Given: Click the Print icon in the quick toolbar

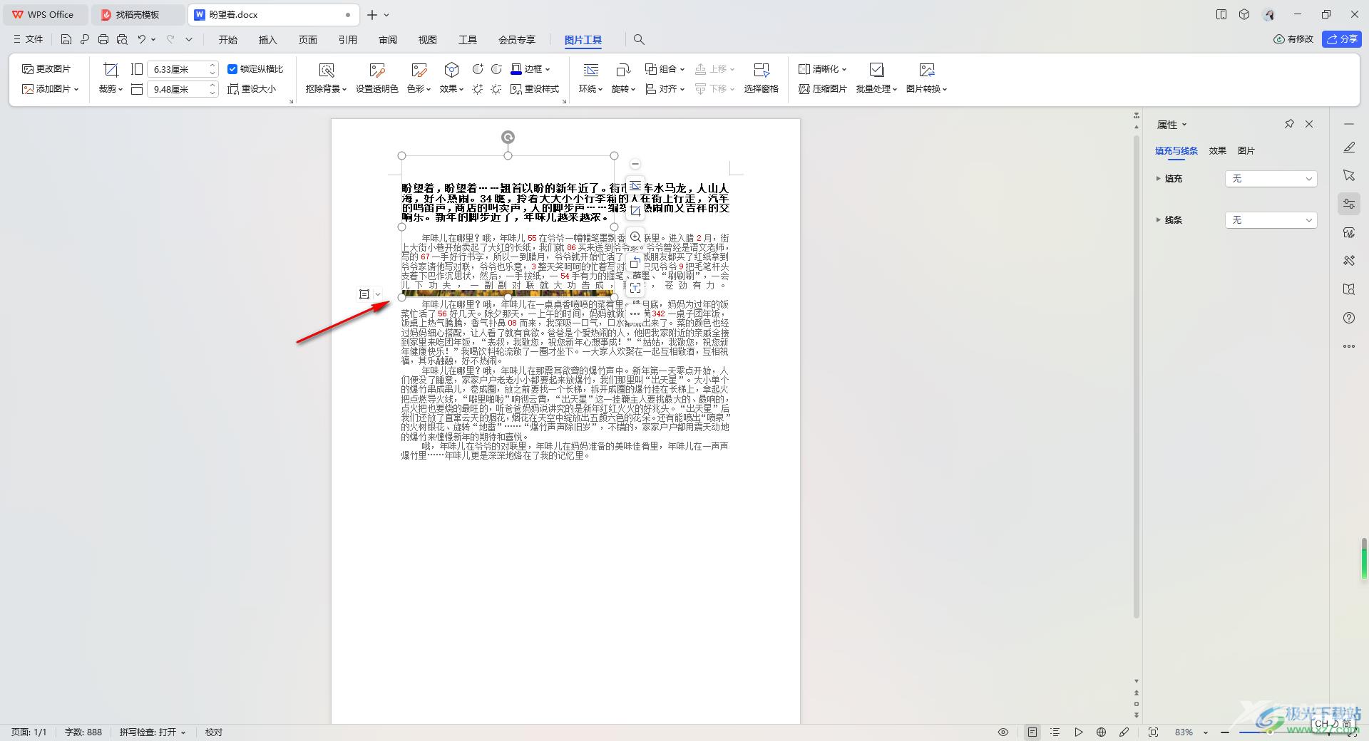Looking at the screenshot, I should coord(103,39).
